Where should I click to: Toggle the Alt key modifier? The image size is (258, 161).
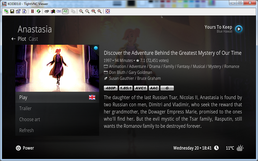coord(65,11)
